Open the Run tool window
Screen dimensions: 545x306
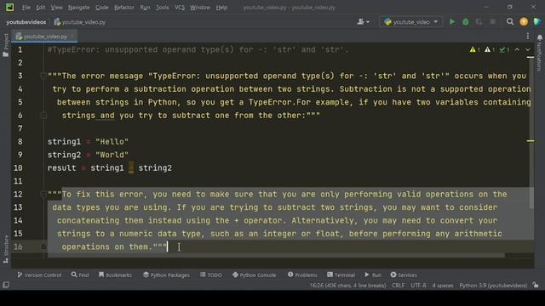[x=373, y=275]
